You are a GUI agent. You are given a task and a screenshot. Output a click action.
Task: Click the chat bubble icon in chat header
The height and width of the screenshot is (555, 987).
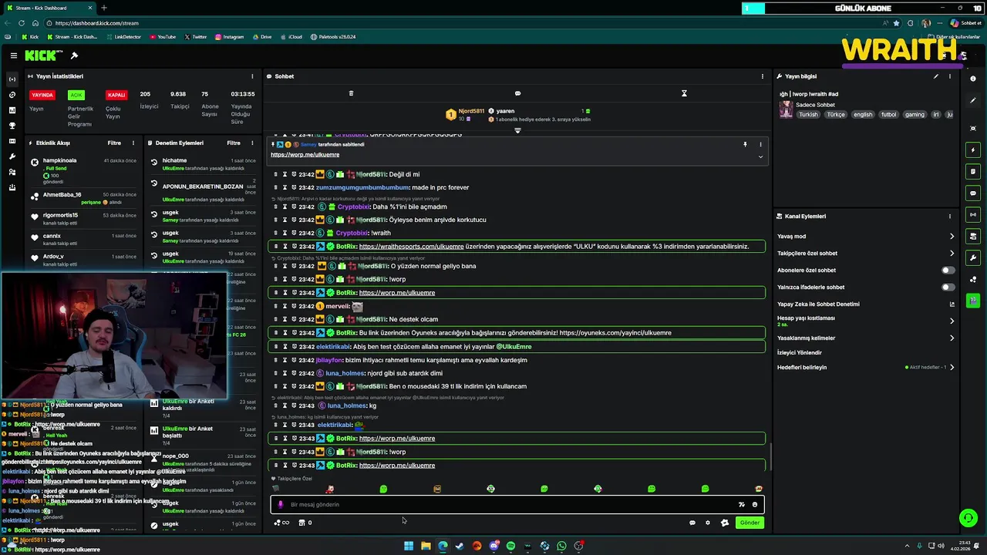[x=517, y=93]
